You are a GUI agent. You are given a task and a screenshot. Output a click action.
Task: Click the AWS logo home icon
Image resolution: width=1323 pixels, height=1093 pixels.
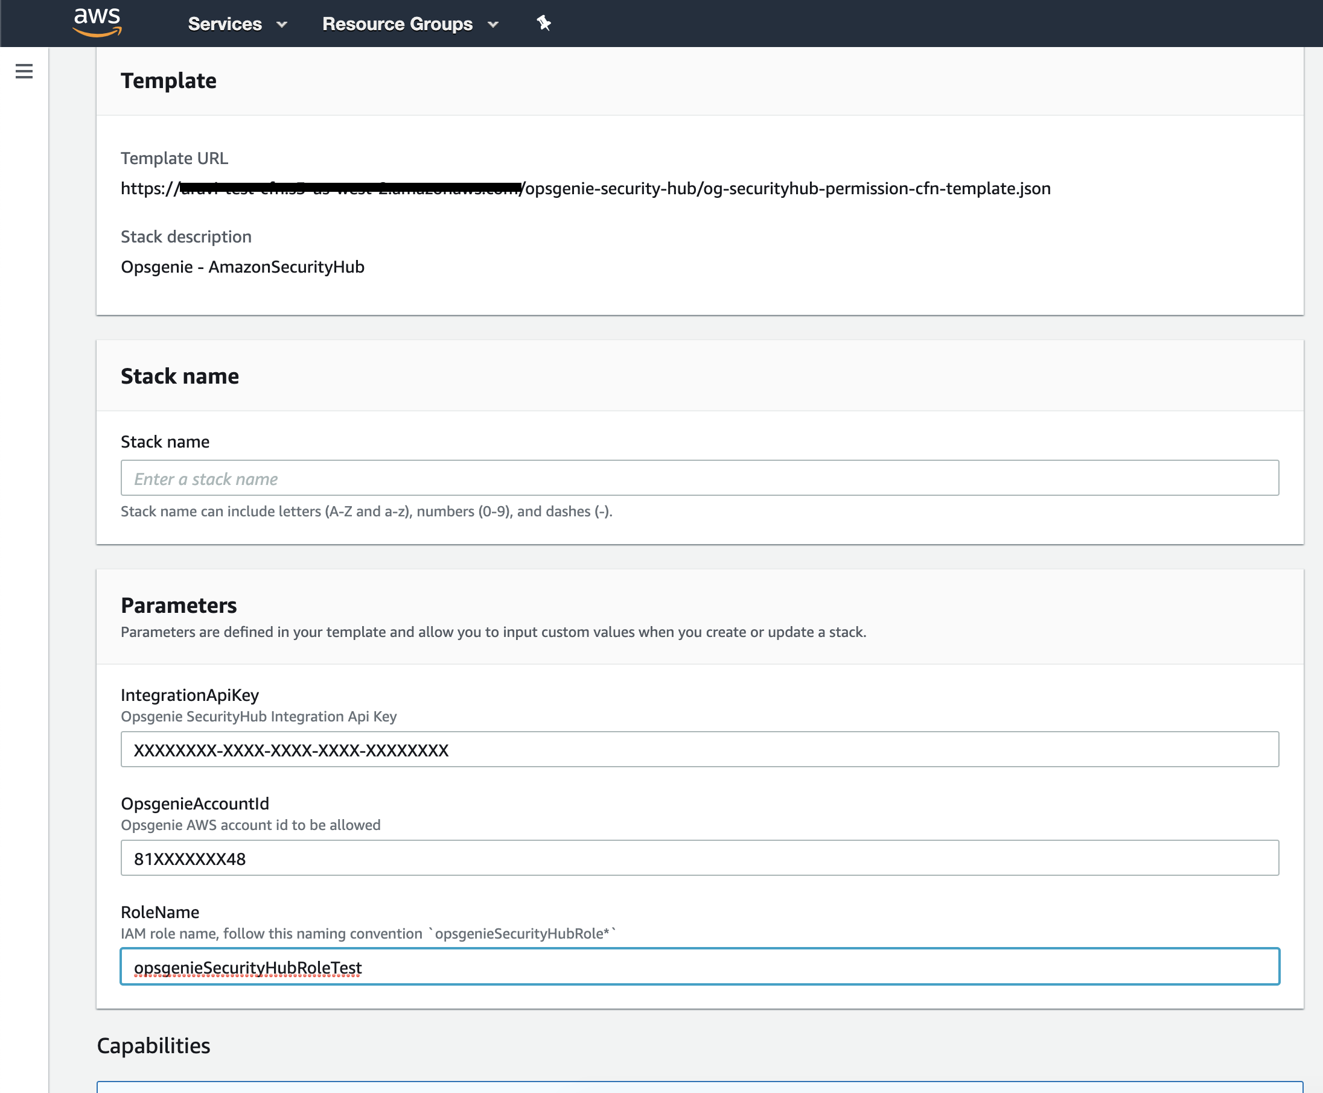[x=97, y=23]
